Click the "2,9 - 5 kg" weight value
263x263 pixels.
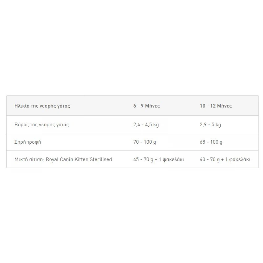[210, 125]
